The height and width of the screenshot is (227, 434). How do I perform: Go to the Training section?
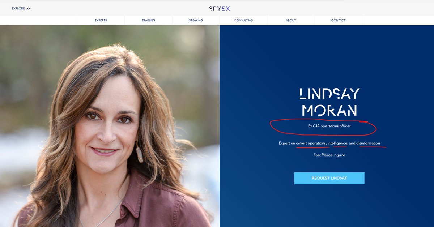pyautogui.click(x=148, y=20)
